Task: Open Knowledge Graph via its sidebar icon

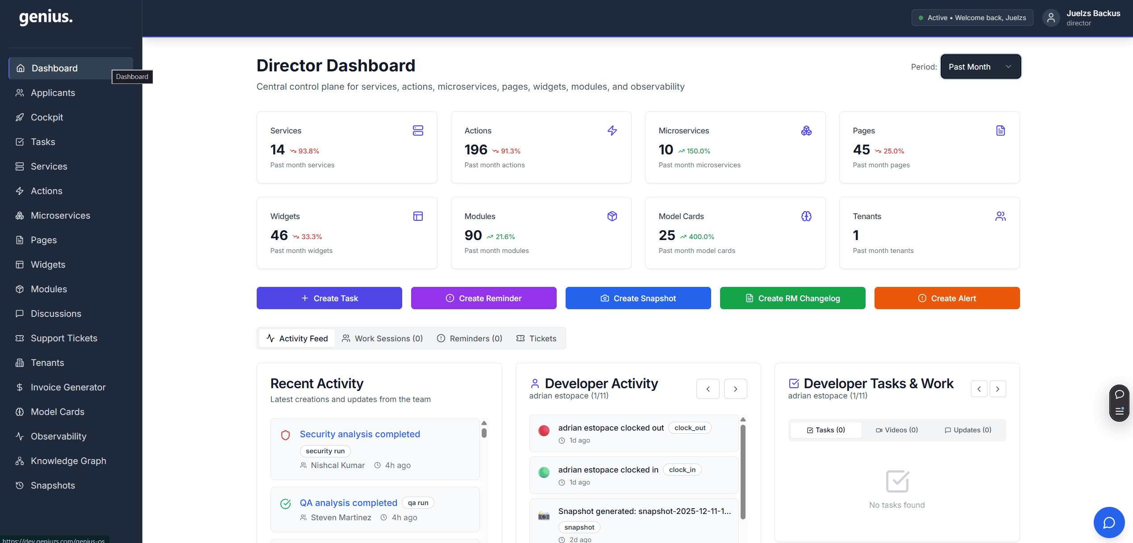Action: click(20, 460)
